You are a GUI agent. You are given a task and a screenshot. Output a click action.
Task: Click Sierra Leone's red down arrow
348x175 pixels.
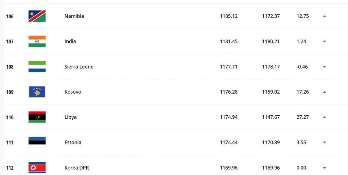click(325, 67)
